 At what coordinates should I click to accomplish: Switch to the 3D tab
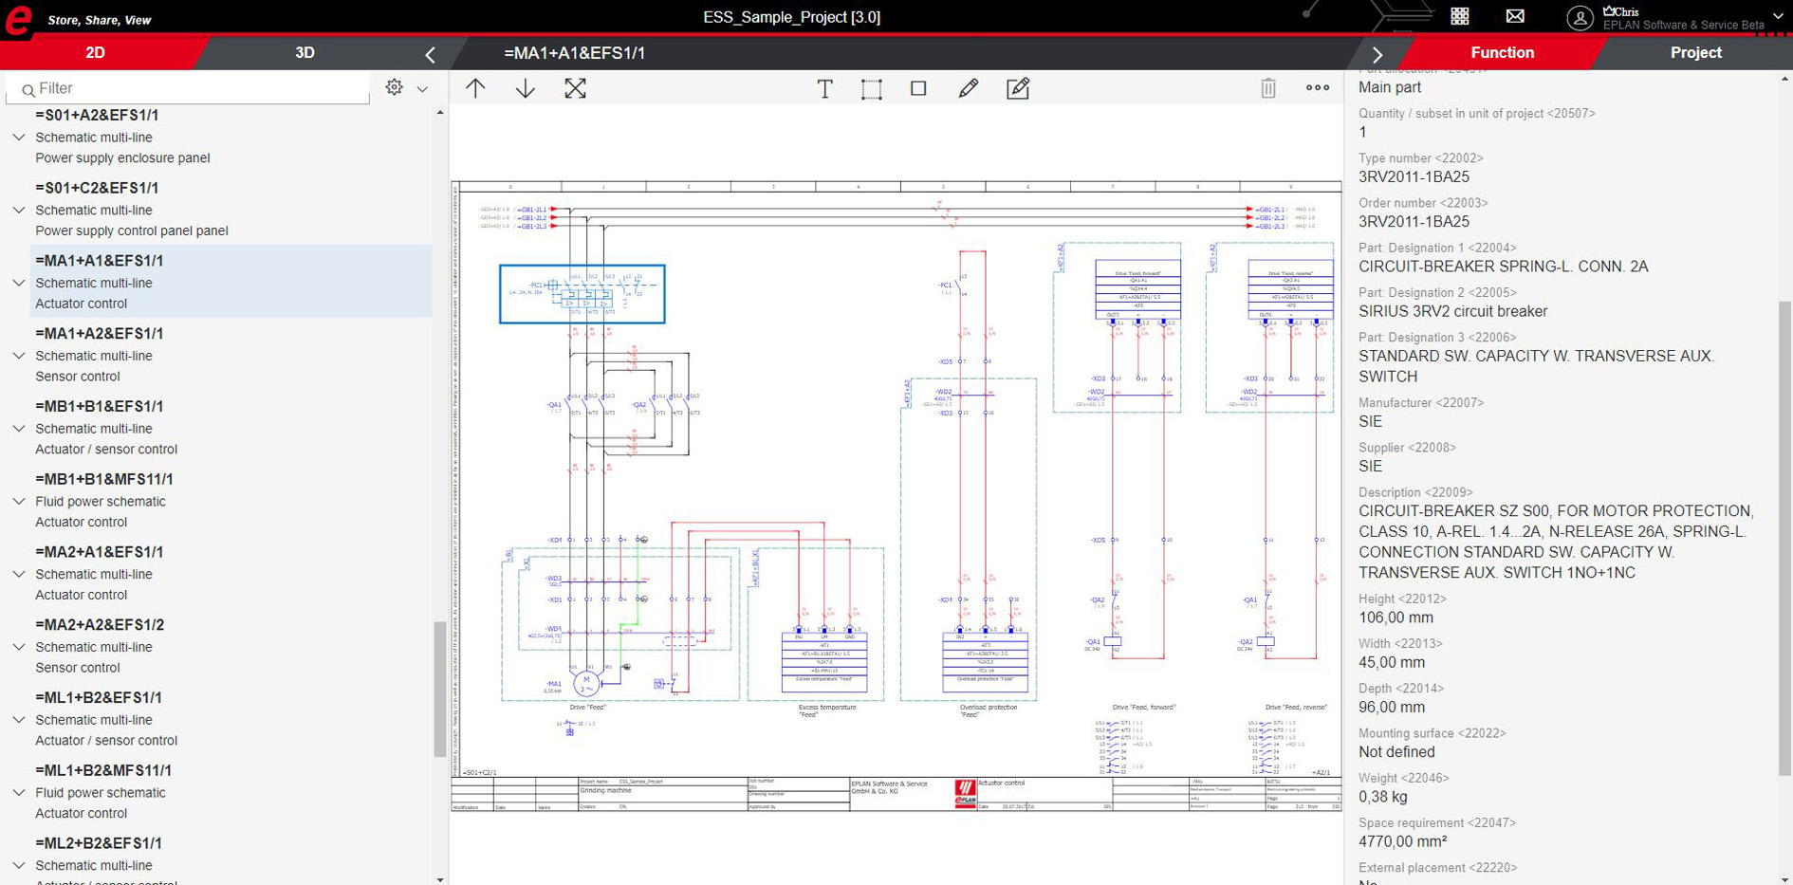click(x=305, y=53)
